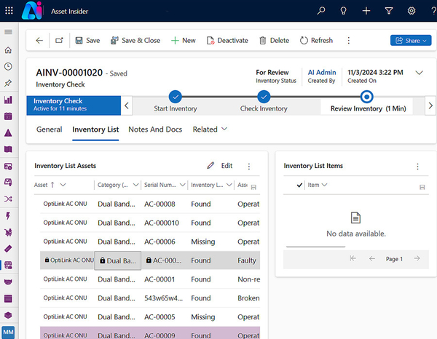Select serial number AC-00008 cell
Screen dimensions: 437x339
pos(160,204)
